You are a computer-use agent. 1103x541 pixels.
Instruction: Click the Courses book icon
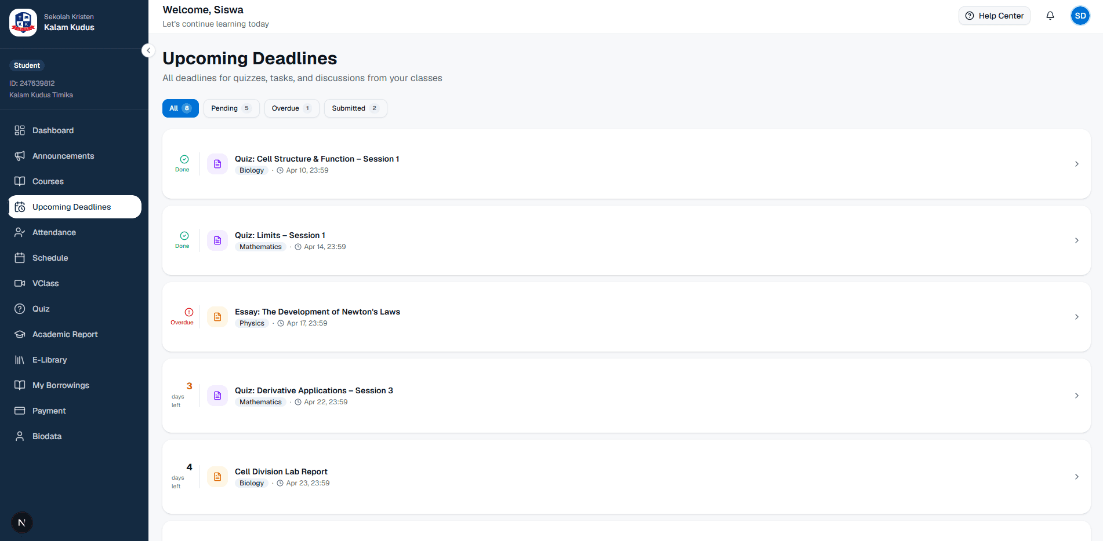click(20, 181)
